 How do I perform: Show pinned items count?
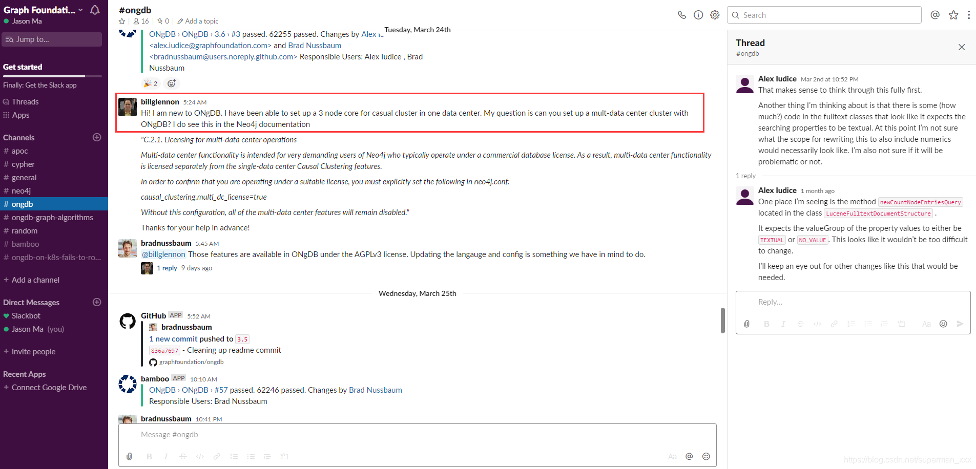click(163, 21)
